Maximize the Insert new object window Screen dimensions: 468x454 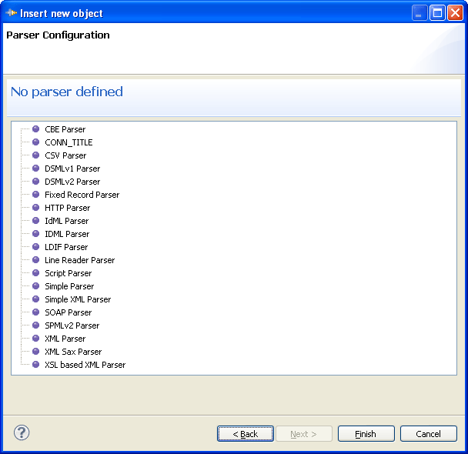point(437,13)
